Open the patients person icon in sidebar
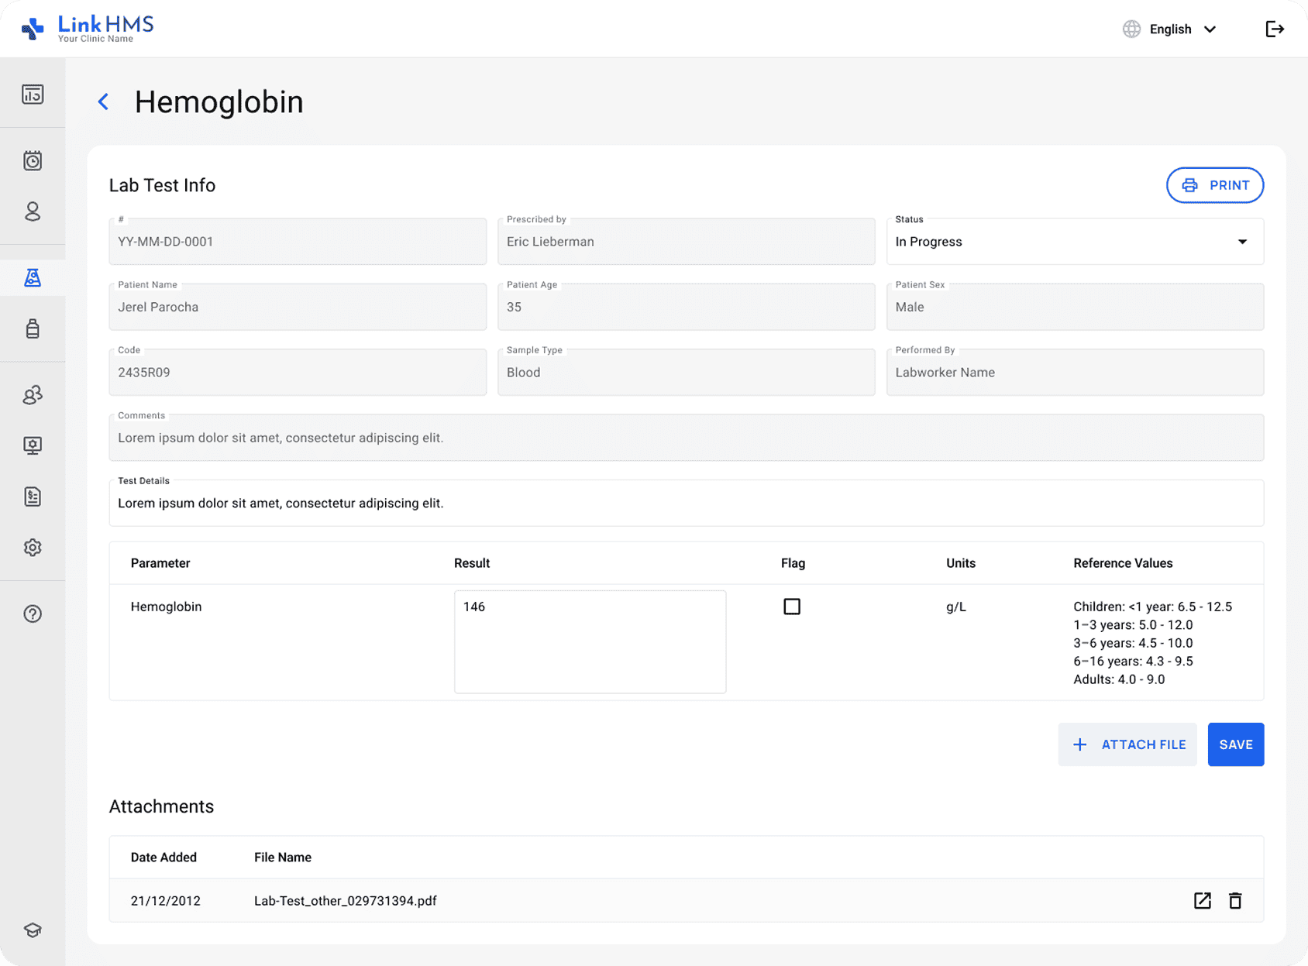The width and height of the screenshot is (1308, 966). point(33,211)
